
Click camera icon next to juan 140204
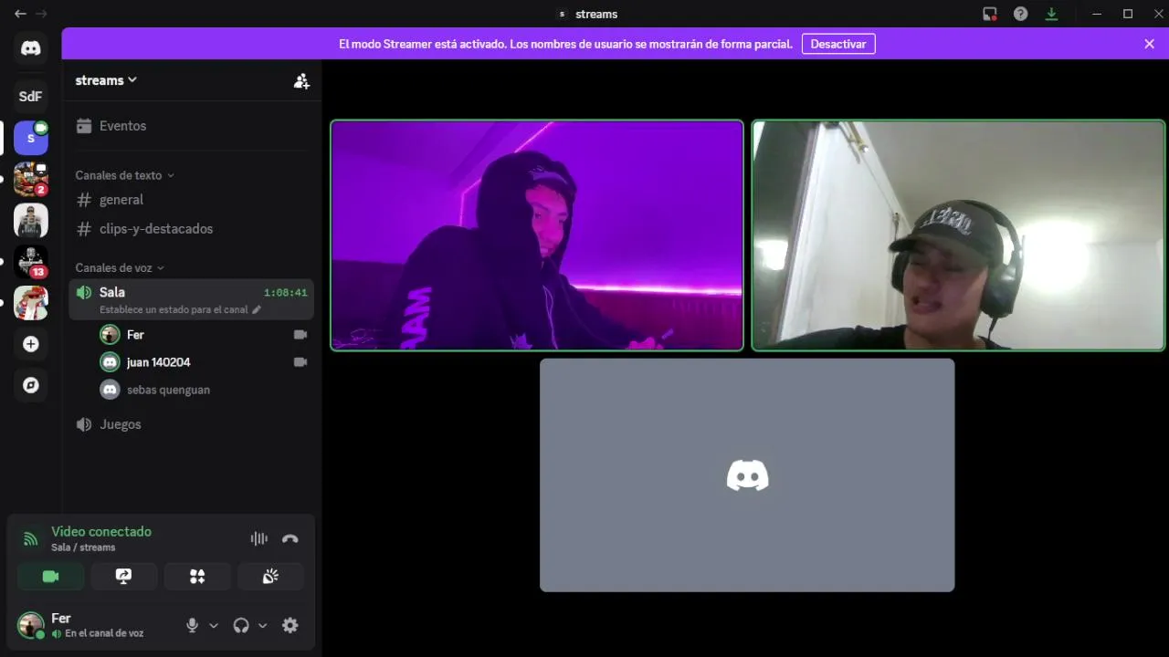(300, 362)
